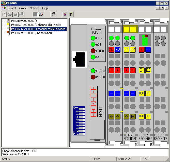170x162 pixels.
Task: Expand the Pos2 KL6821-0000 tree node
Action: [x=4, y=29]
